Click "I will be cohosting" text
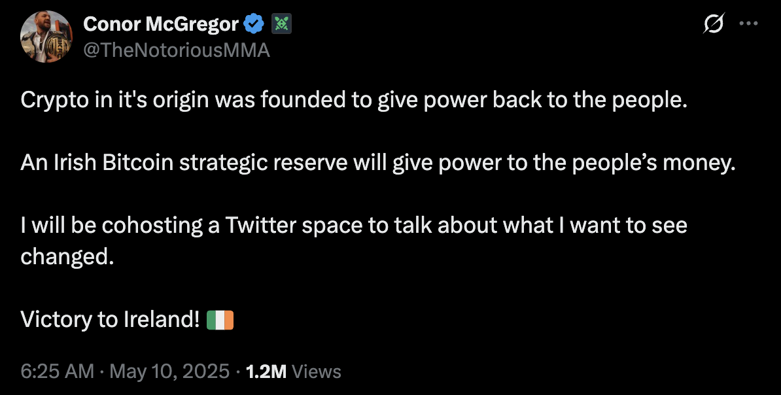781x395 pixels. click(x=111, y=226)
